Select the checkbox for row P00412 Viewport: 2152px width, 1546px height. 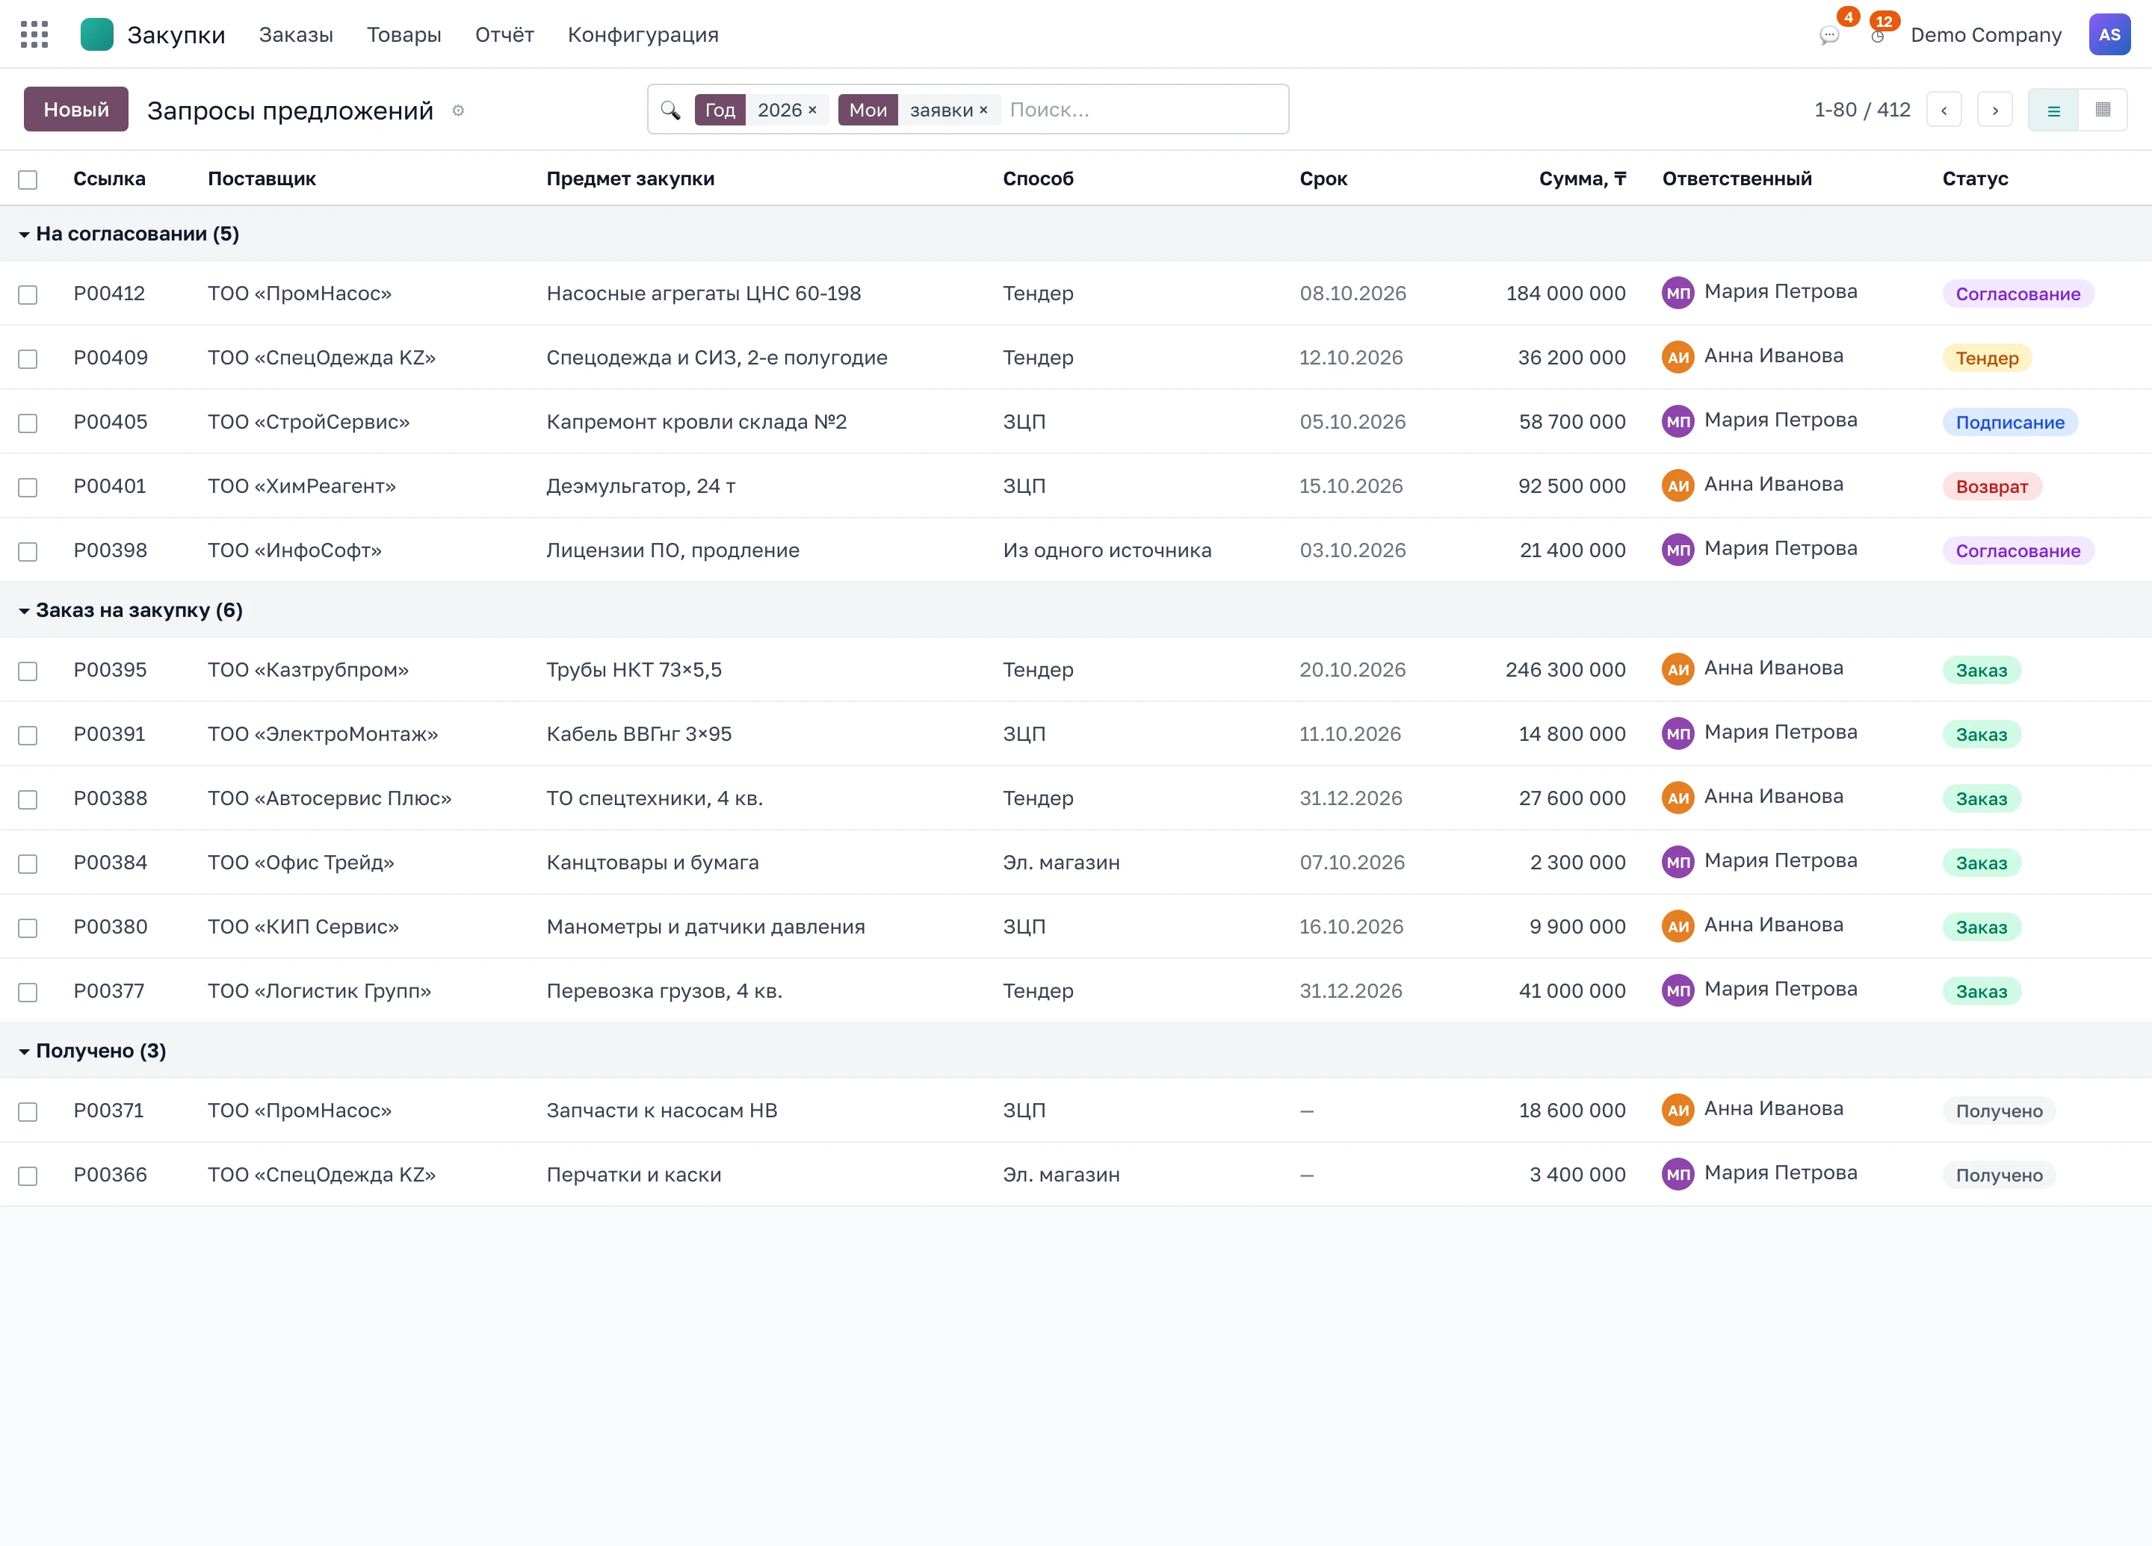coord(28,295)
